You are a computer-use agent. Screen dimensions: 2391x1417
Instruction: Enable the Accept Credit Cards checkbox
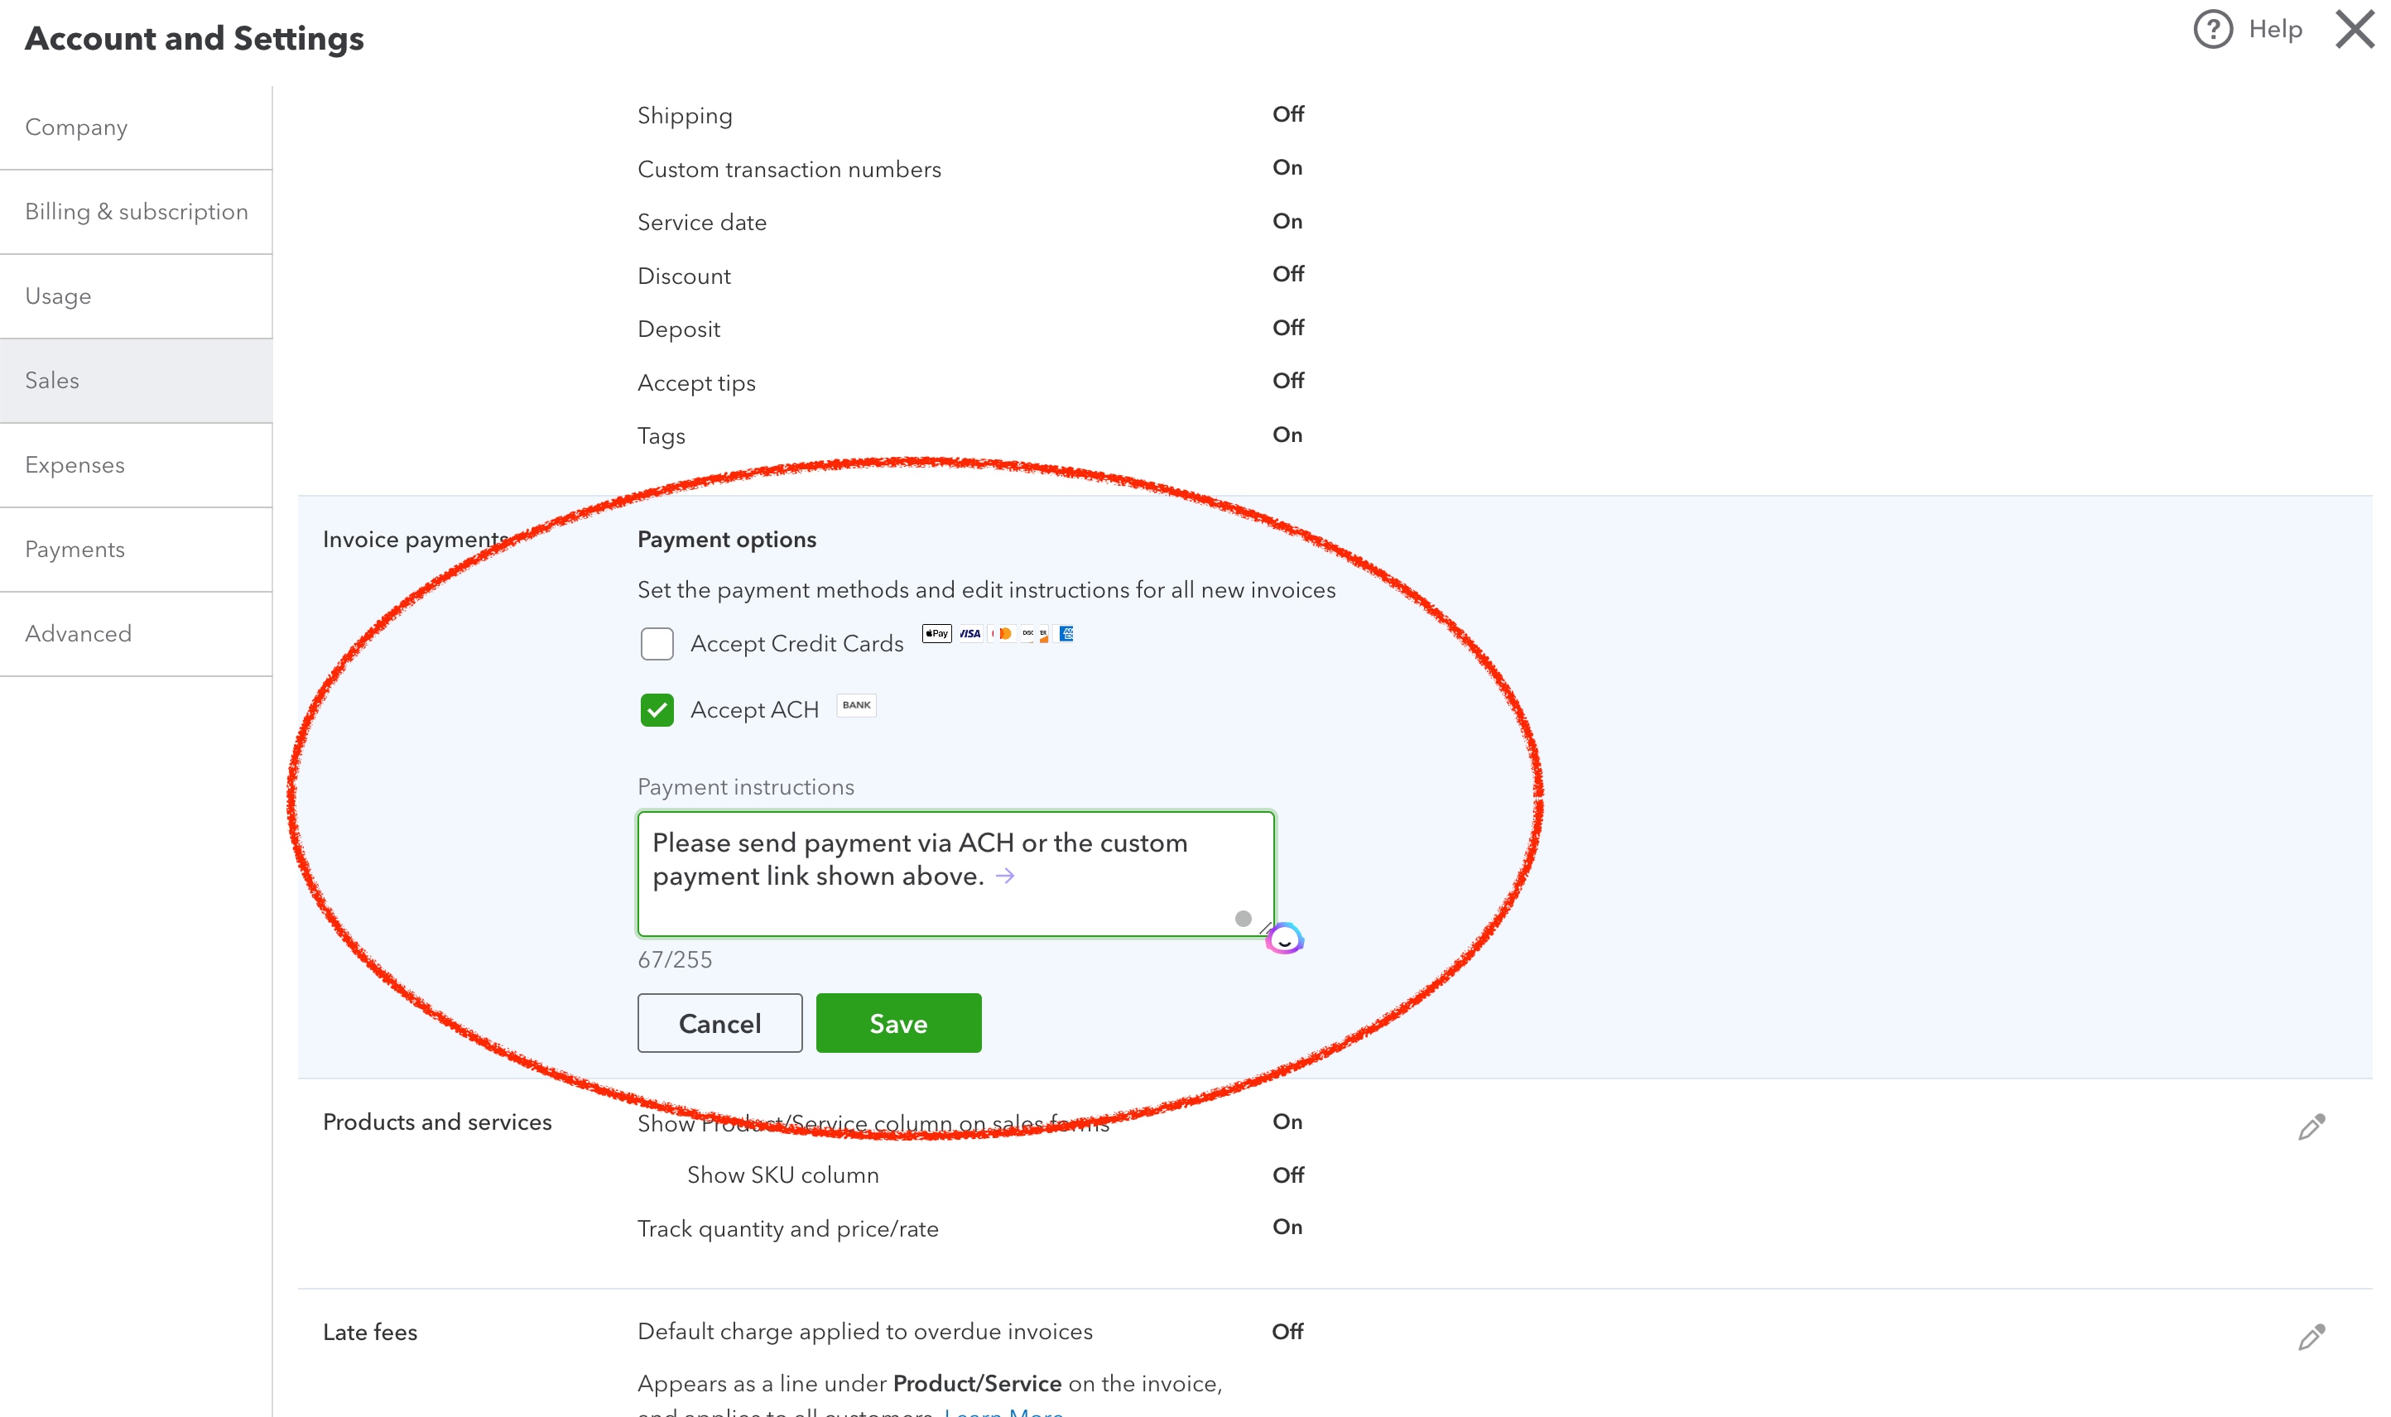[657, 644]
